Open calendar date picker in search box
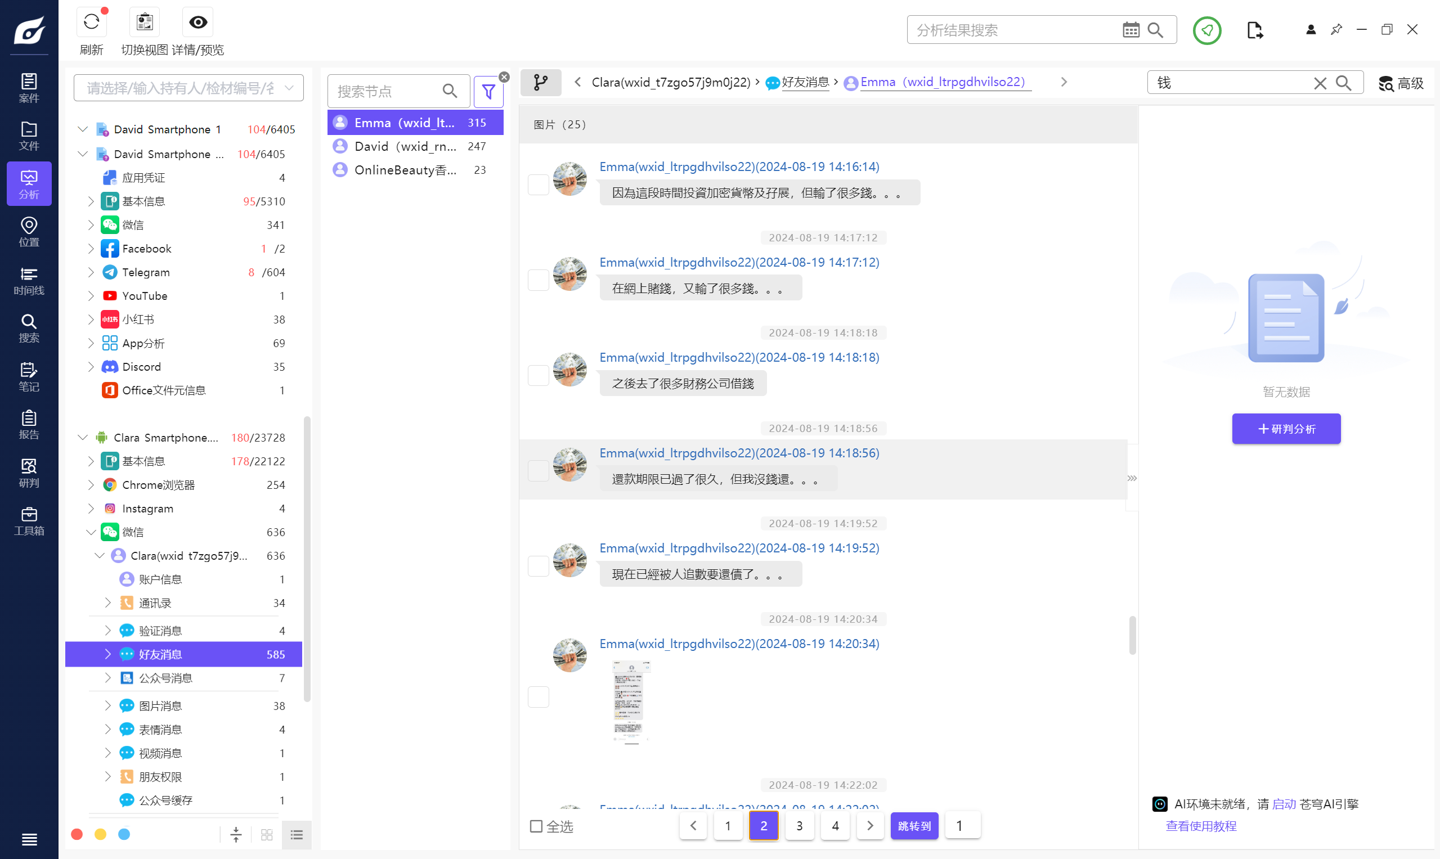Viewport: 1440px width, 859px height. pyautogui.click(x=1131, y=30)
